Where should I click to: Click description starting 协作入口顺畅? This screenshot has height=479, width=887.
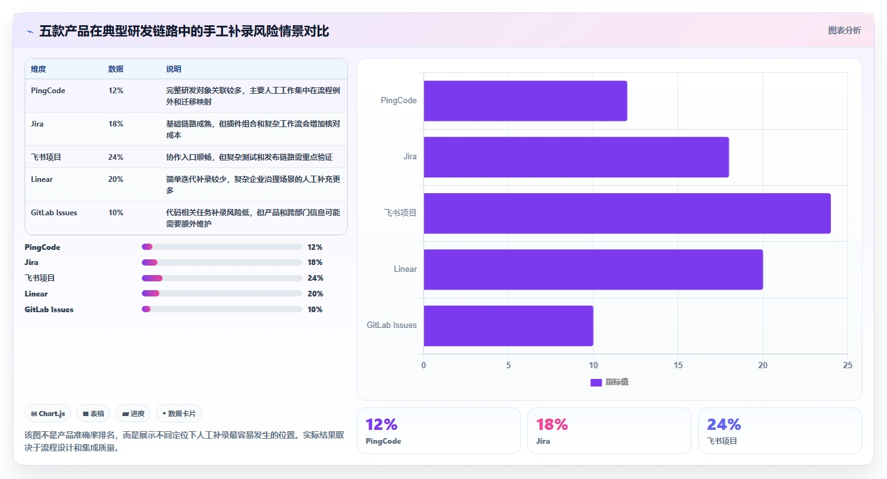tap(249, 157)
